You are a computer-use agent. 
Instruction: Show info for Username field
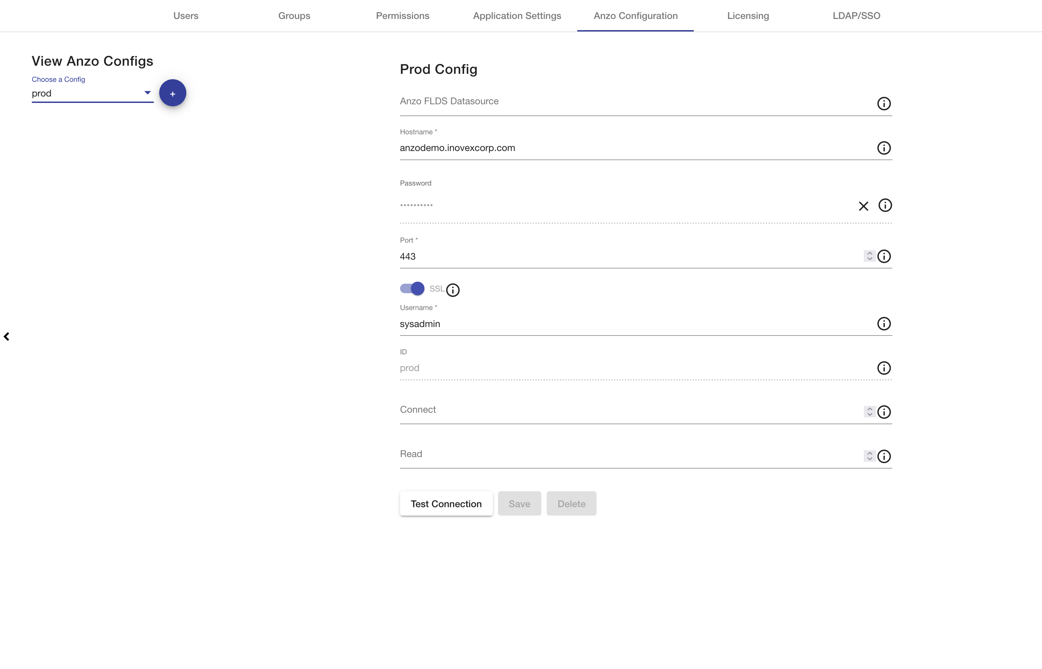[884, 324]
